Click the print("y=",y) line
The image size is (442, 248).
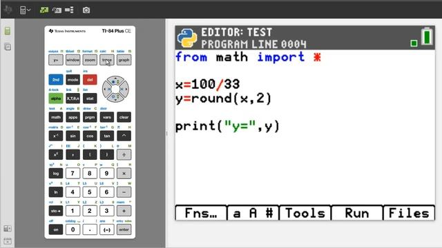[x=227, y=126]
